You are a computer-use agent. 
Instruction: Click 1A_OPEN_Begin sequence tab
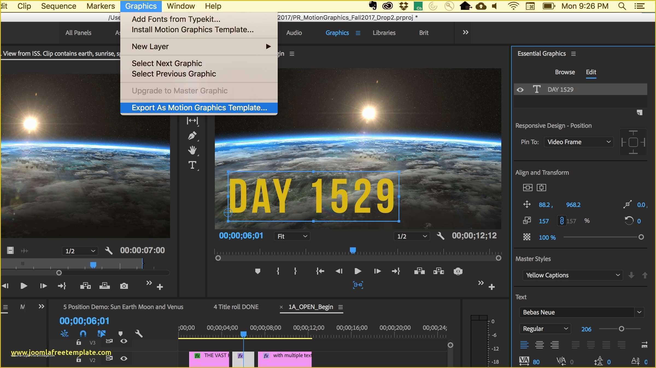(x=313, y=306)
